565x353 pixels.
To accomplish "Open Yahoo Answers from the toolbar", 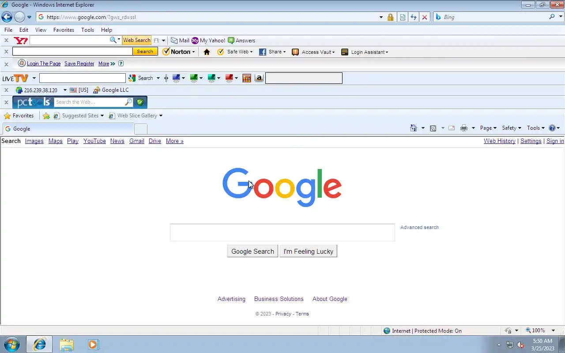I will tap(241, 41).
